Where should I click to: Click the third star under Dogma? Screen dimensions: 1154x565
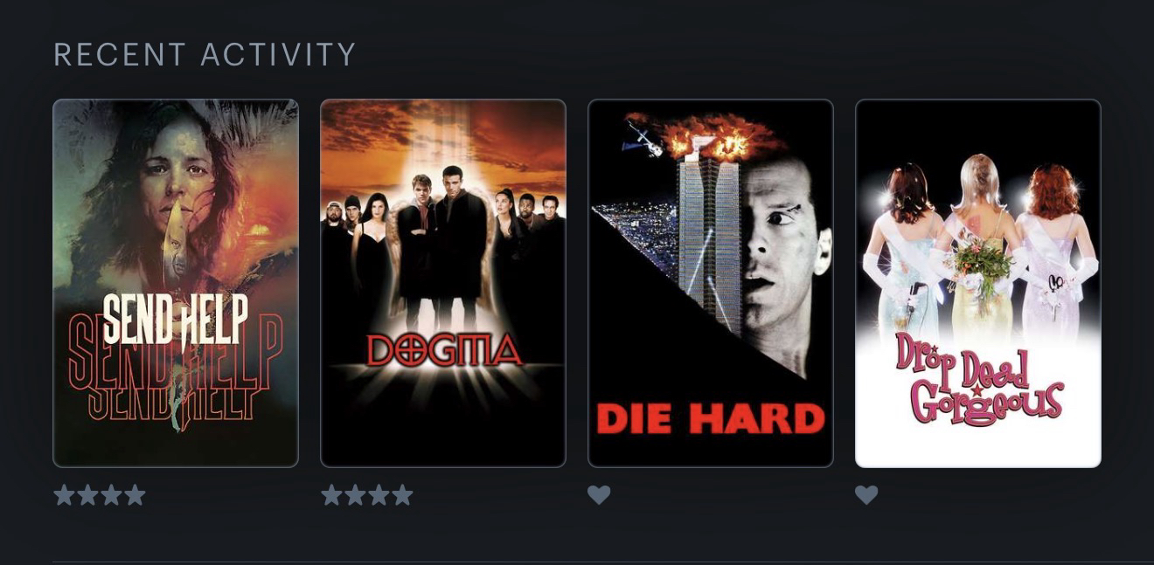(x=379, y=495)
